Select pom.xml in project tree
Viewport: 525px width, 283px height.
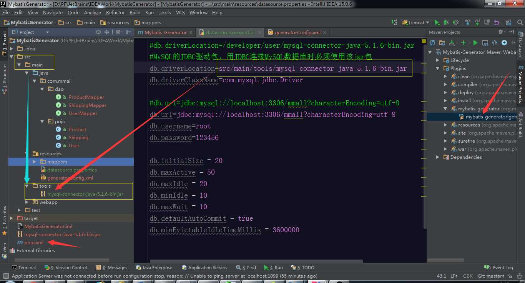pyautogui.click(x=34, y=242)
